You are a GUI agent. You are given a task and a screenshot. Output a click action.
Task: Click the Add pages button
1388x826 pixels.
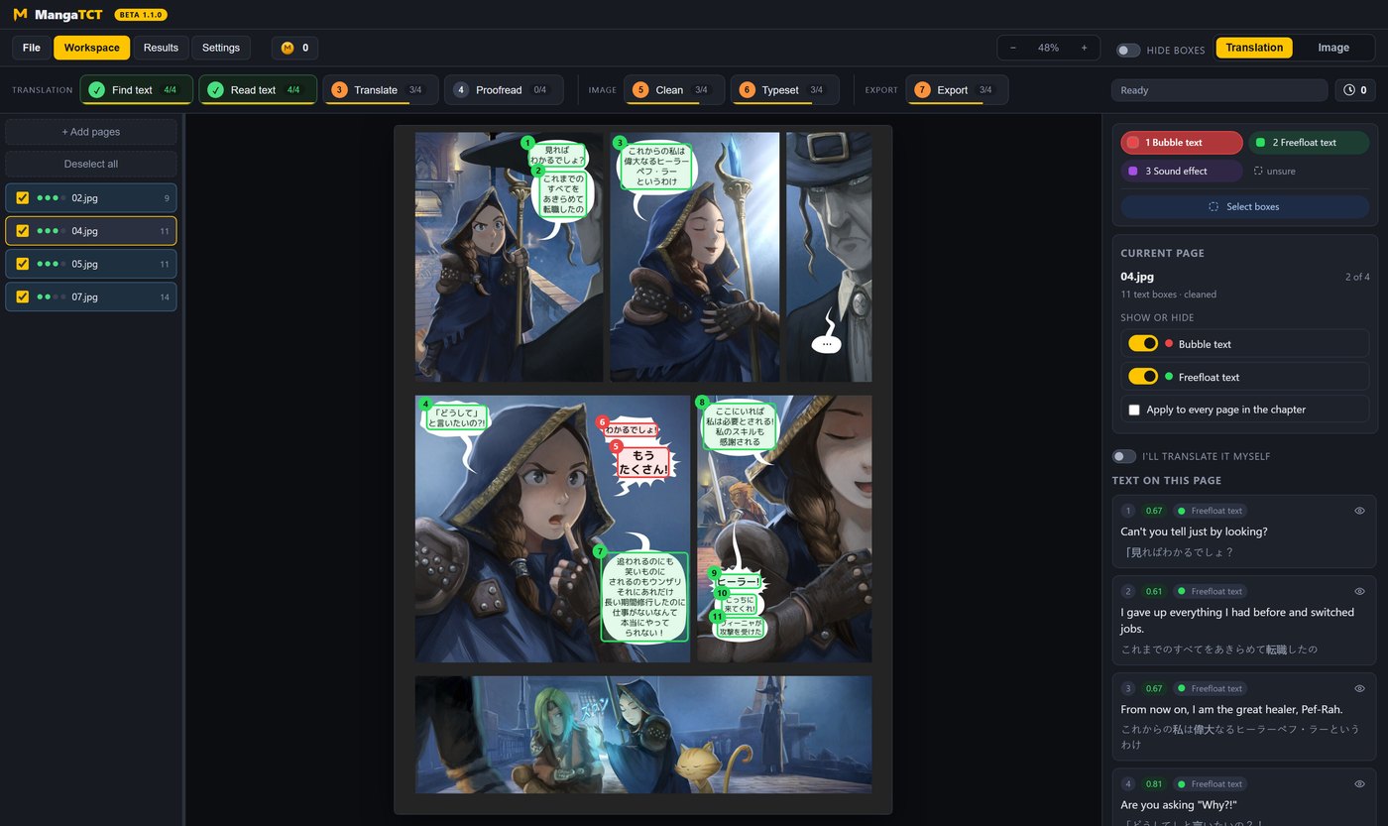91,132
